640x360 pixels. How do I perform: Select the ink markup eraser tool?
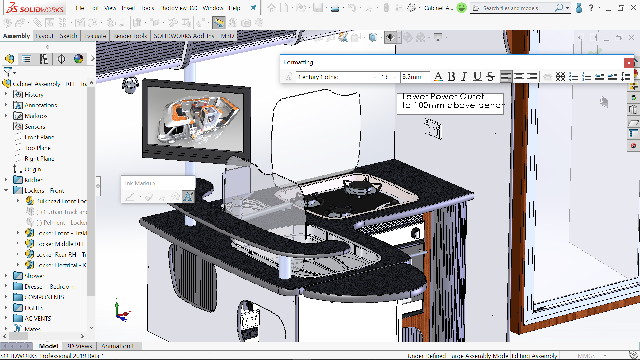(149, 196)
